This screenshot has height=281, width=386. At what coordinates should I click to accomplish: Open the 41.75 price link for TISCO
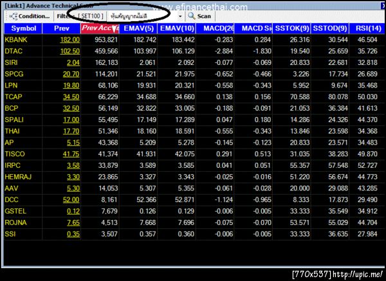pyautogui.click(x=71, y=154)
